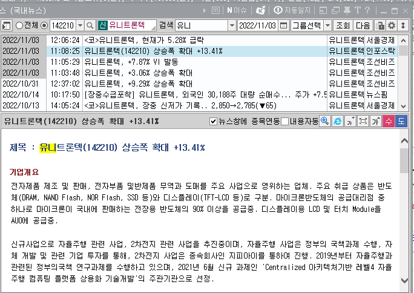
Task: Click the date field 2022/11/03
Action: pyautogui.click(x=258, y=25)
